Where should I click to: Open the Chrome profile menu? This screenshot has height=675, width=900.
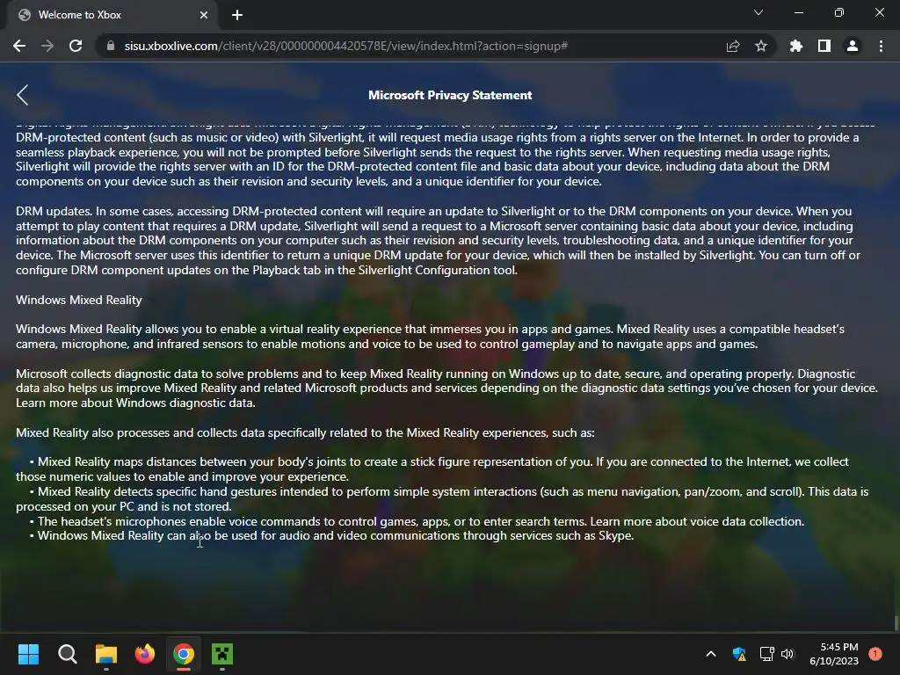853,46
